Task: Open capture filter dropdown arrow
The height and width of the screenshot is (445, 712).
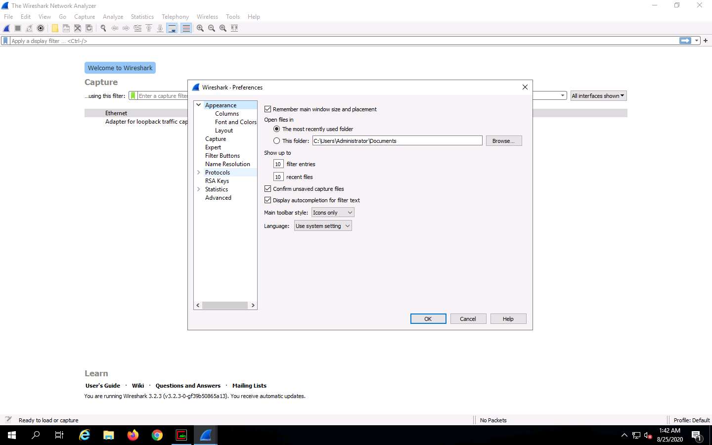Action: 563,96
